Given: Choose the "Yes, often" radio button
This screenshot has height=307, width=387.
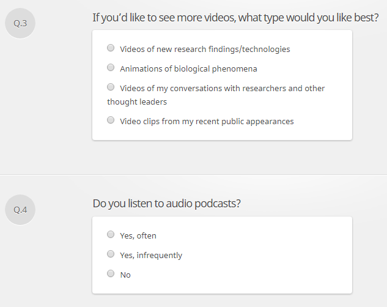Looking at the screenshot, I should click(x=111, y=234).
